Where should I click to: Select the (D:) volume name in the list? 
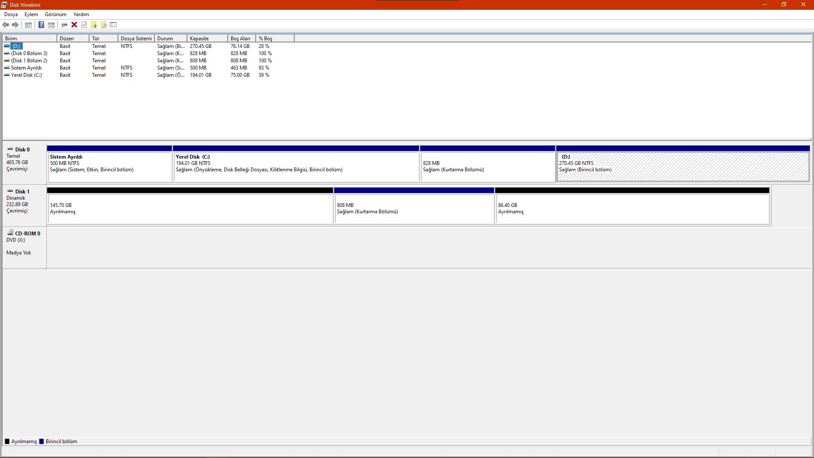point(17,46)
